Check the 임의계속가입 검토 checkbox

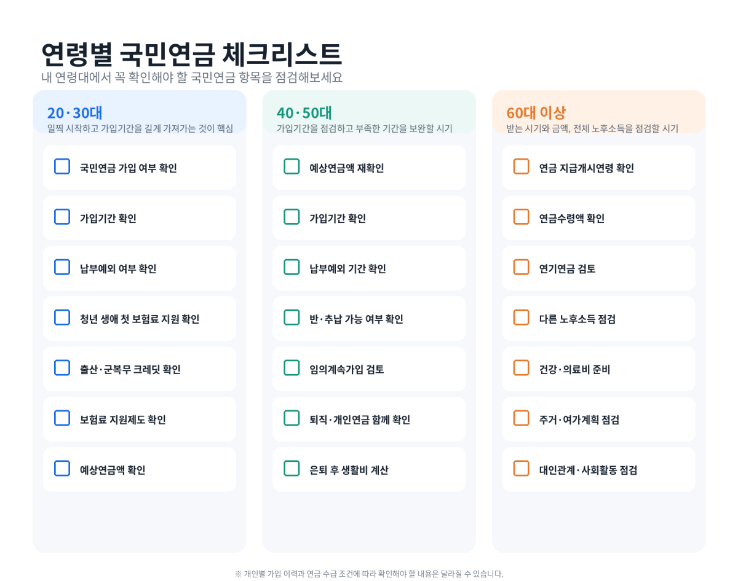292,368
